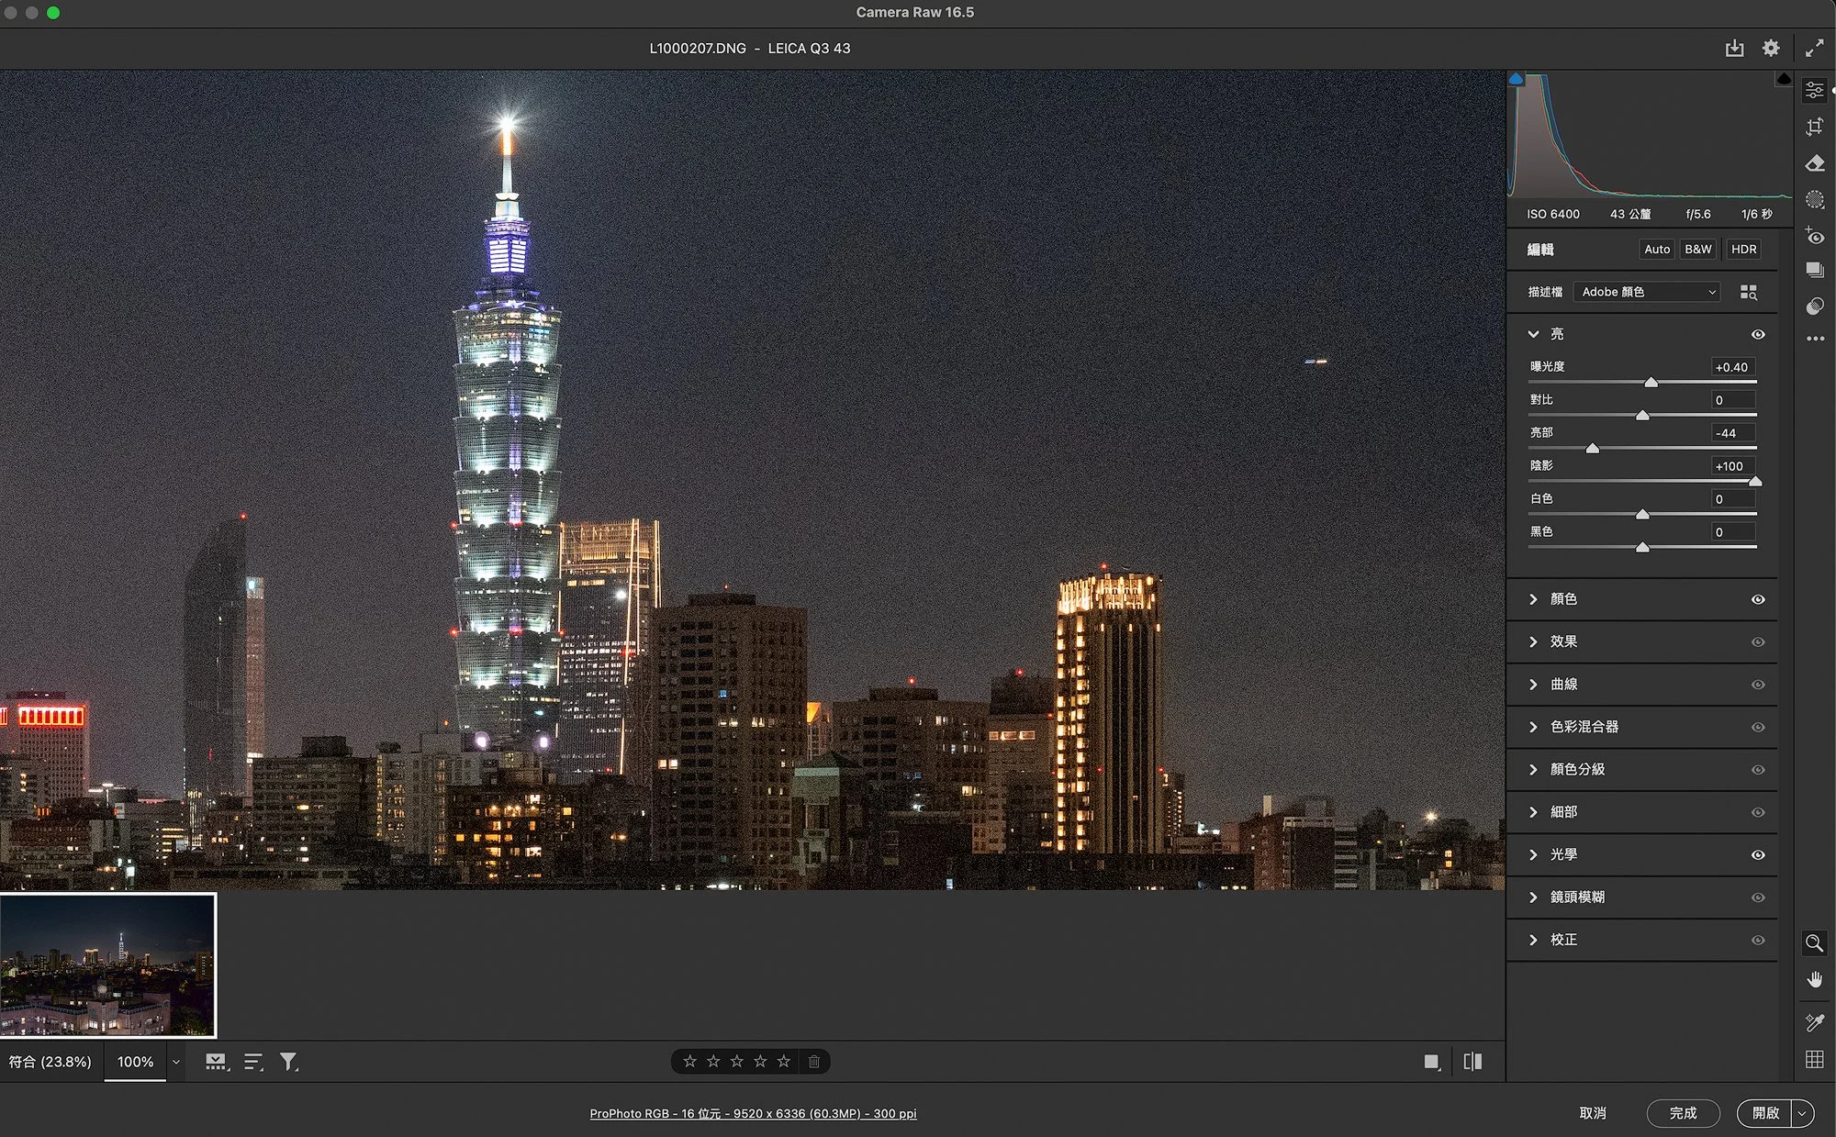Screen dimensions: 1836x1137
Task: Expand the 細部 panel
Action: pos(1563,812)
